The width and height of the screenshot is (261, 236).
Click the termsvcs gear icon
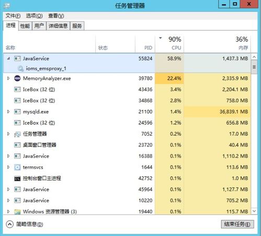coord(17,167)
